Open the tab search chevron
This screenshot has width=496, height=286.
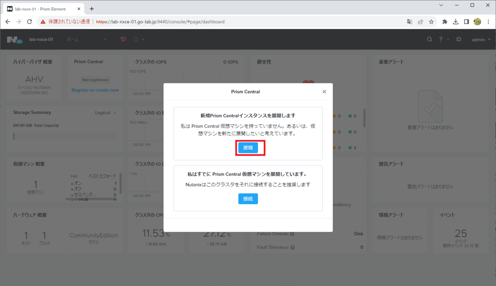tap(441, 5)
